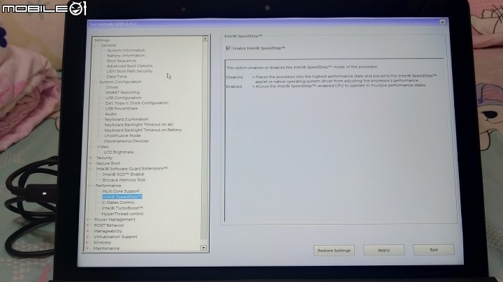Select SMART Reporting item
This screenshot has width=503, height=282.
tap(122, 92)
